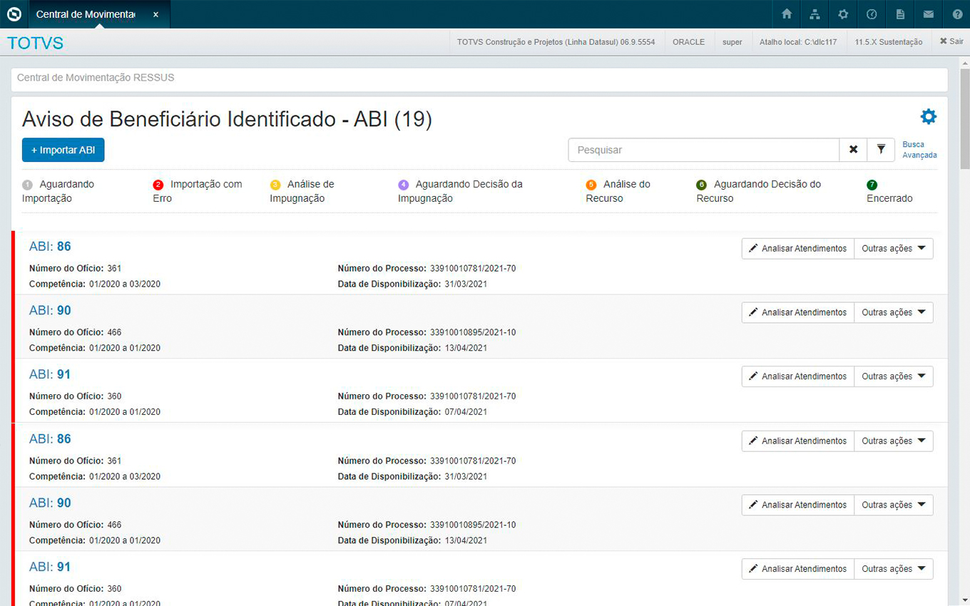Screen dimensions: 970x606
Task: Click the filter funnel icon
Action: (881, 150)
